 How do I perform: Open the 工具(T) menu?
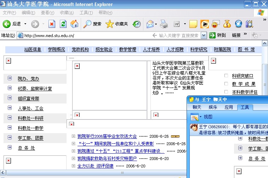pyautogui.click(x=86, y=13)
